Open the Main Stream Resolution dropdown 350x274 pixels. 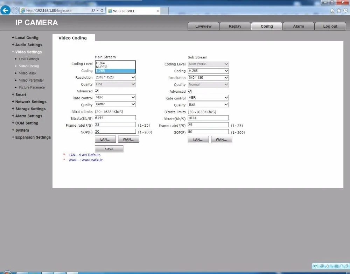(x=115, y=77)
